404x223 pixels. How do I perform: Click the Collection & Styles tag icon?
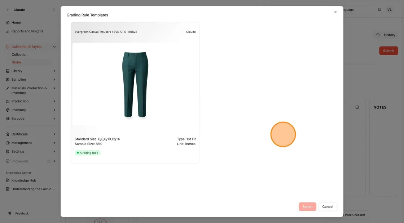[x=8, y=47]
